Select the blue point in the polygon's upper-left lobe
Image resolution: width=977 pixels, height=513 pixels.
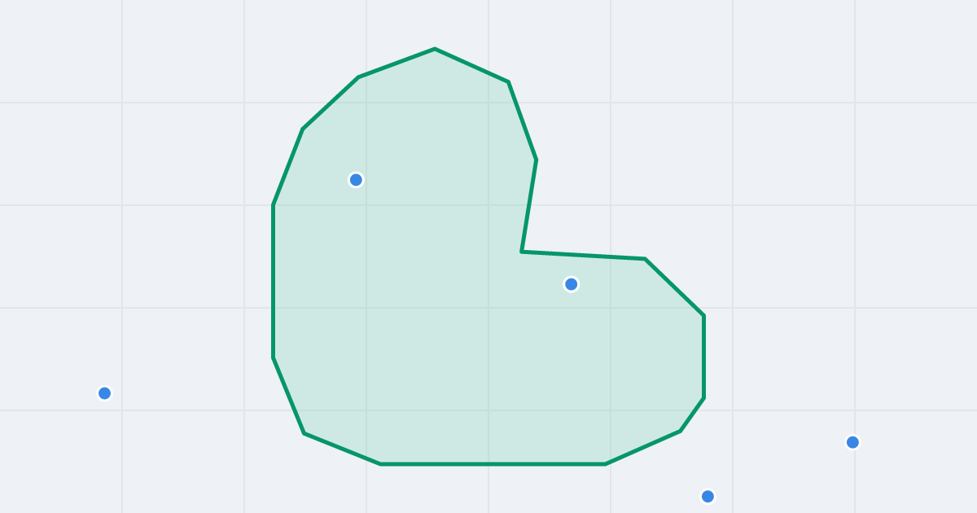pos(356,180)
